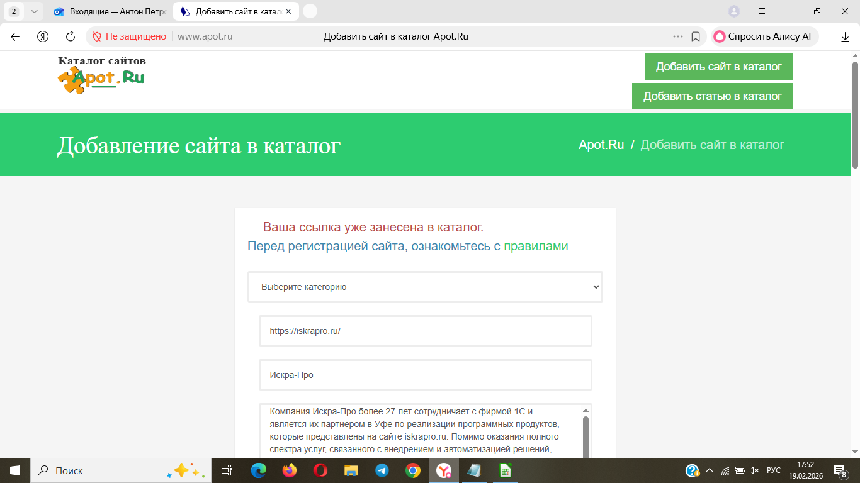Bookmark this page with the bookmark icon

pyautogui.click(x=696, y=36)
